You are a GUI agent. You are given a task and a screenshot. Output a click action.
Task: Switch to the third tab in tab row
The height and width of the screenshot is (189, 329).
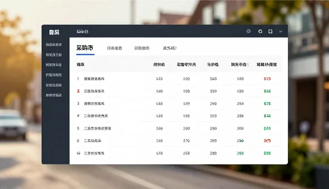click(x=142, y=48)
